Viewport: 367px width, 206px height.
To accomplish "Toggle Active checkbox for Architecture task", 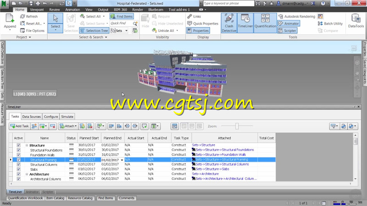I will [x=18, y=174].
